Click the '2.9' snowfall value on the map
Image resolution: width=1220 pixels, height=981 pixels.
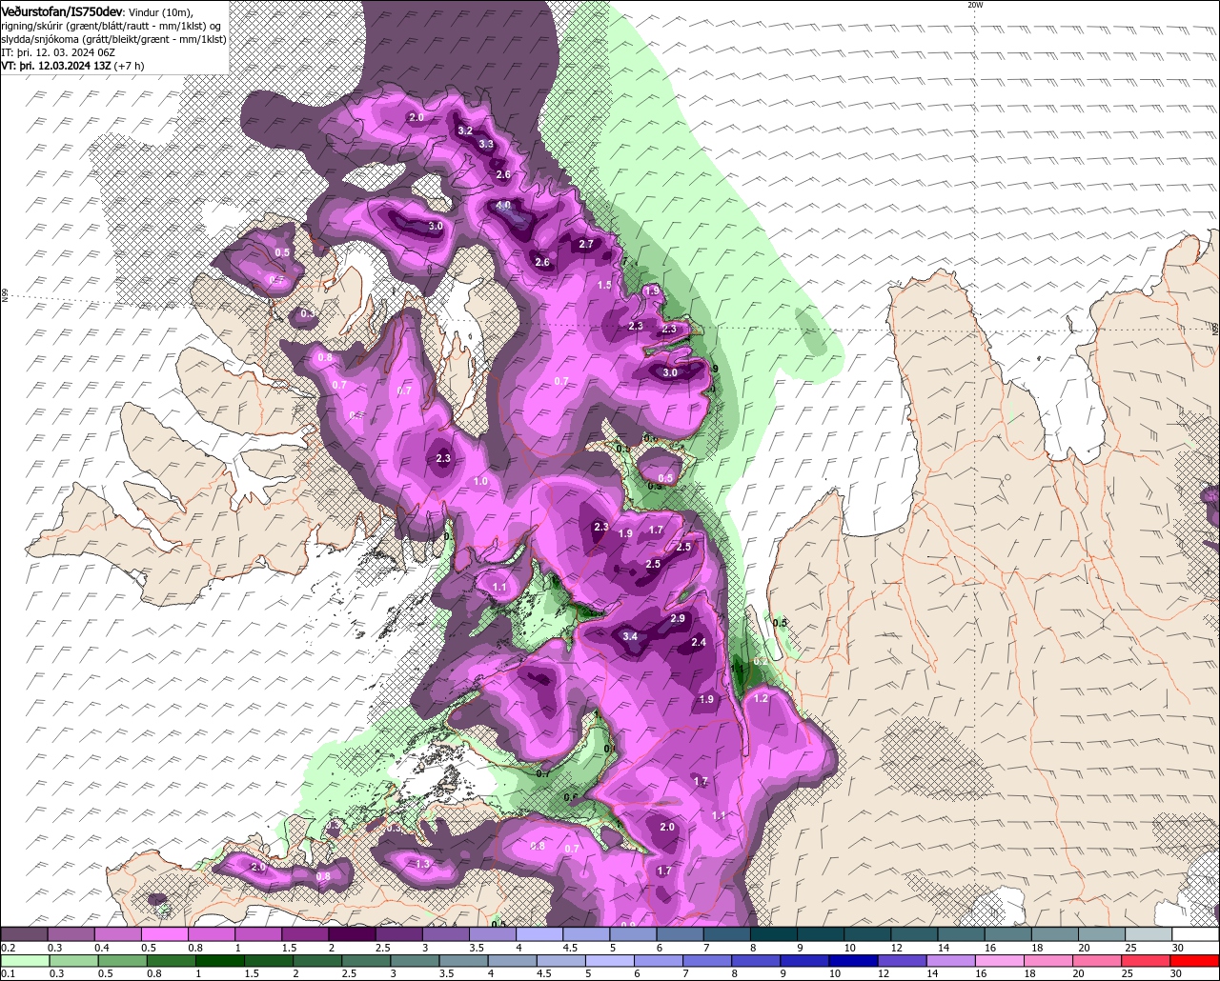point(678,619)
